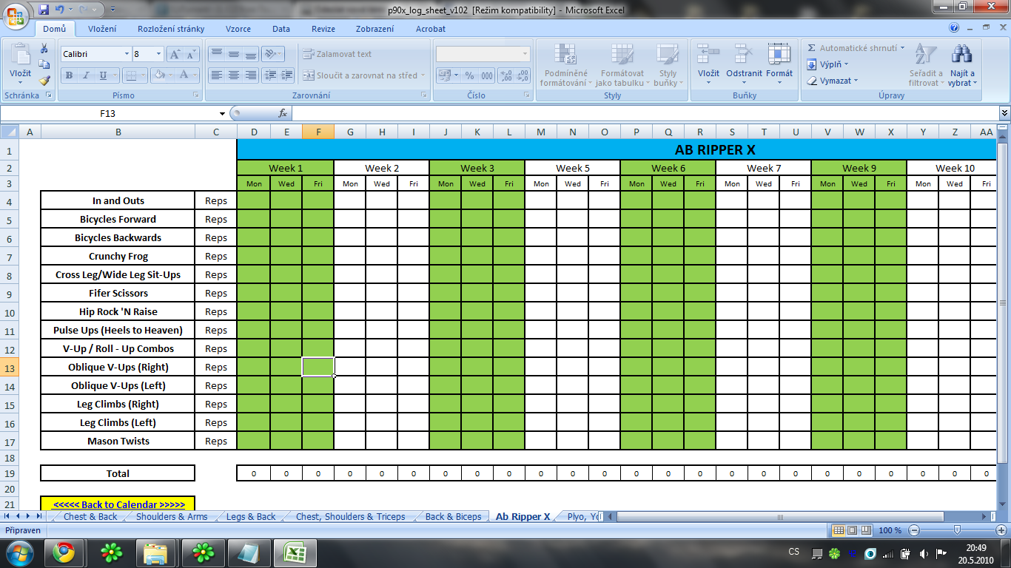The width and height of the screenshot is (1011, 568).
Task: Click the zoom slider handle
Action: click(957, 530)
